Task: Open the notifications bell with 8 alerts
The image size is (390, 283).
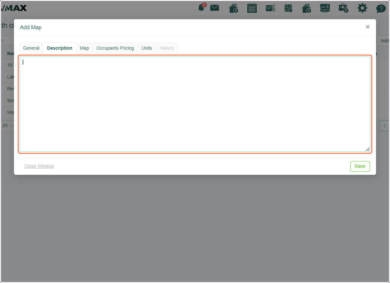Action: [x=201, y=7]
